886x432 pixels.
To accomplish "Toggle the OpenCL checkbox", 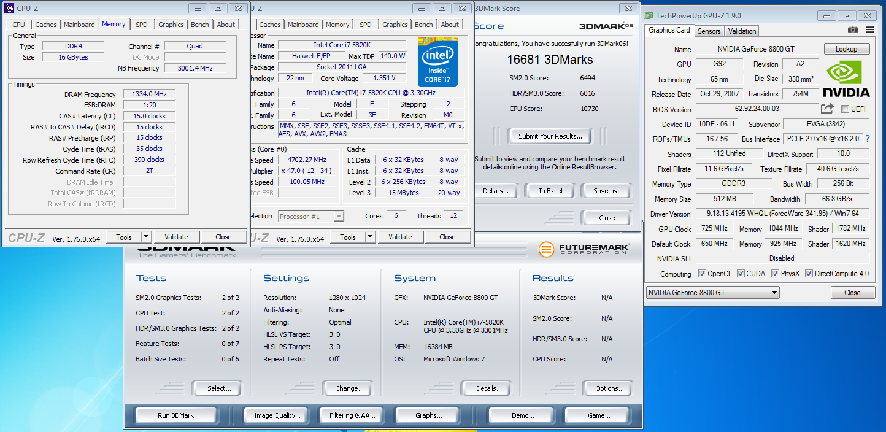I will [702, 274].
